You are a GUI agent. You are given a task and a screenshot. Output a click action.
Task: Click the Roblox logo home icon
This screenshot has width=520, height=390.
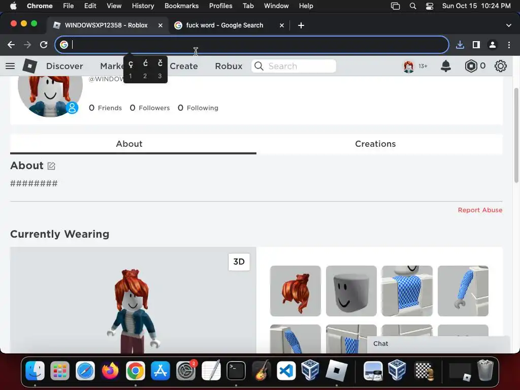pyautogui.click(x=29, y=66)
